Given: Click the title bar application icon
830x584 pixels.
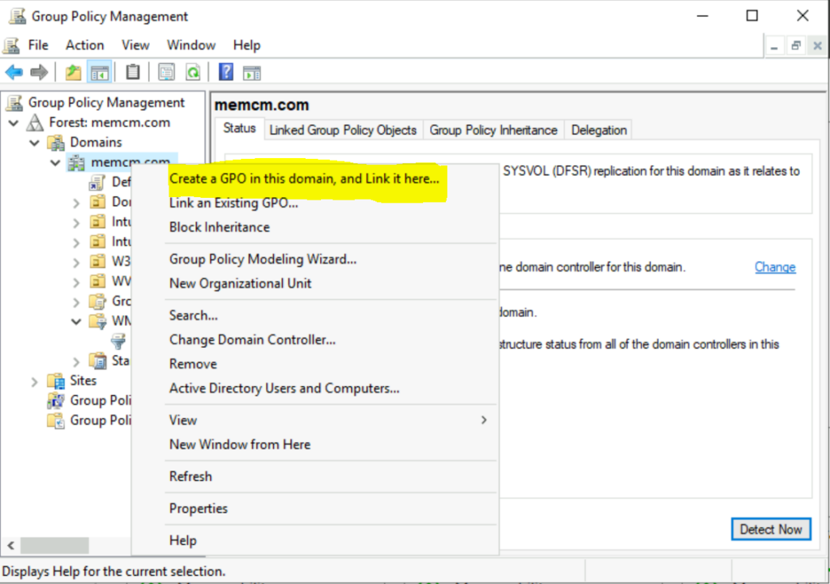Looking at the screenshot, I should click(17, 16).
